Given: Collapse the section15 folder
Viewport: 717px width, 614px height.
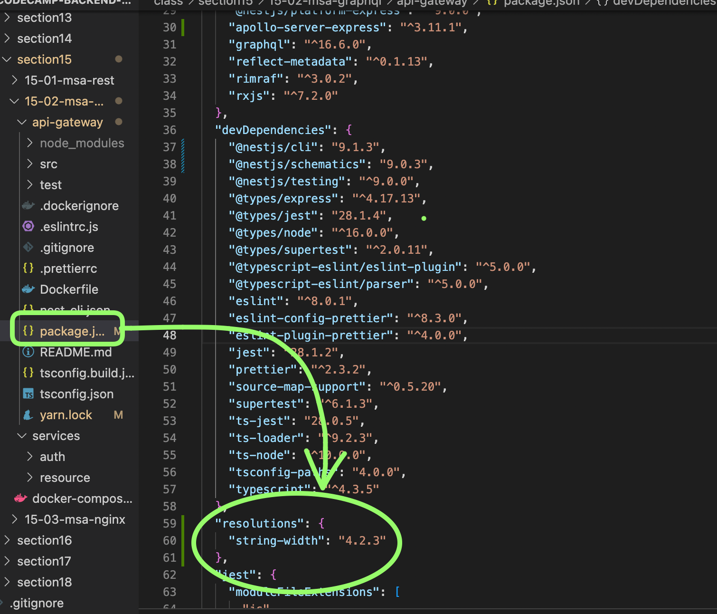Looking at the screenshot, I should tap(7, 59).
